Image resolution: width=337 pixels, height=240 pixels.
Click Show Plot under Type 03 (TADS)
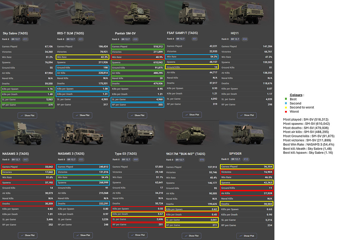[137, 235]
